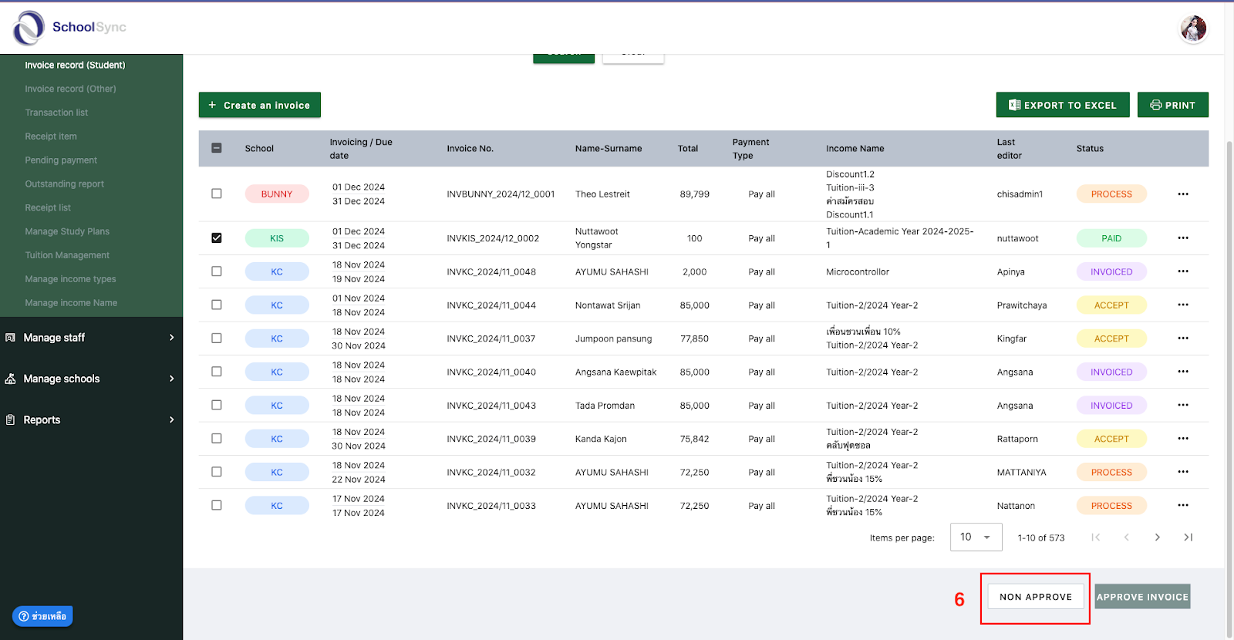Tick checkbox for invoice INVKC_2024/11_0033

pos(217,505)
